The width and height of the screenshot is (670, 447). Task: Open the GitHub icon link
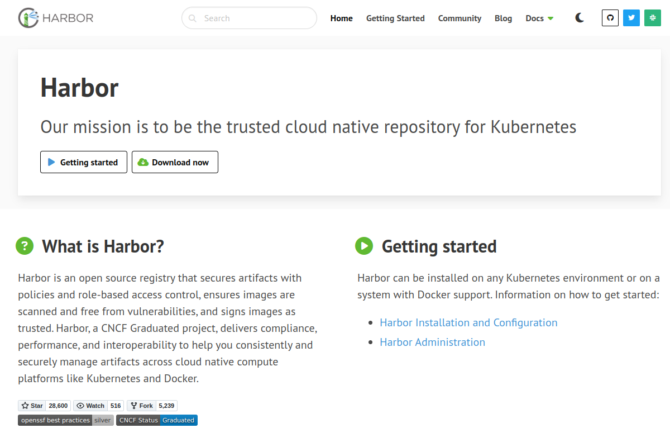[610, 18]
